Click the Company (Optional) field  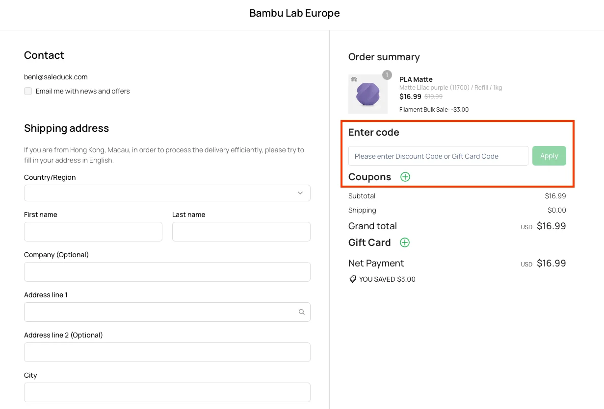click(167, 272)
